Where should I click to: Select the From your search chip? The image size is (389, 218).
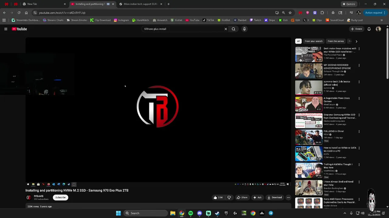click(314, 41)
